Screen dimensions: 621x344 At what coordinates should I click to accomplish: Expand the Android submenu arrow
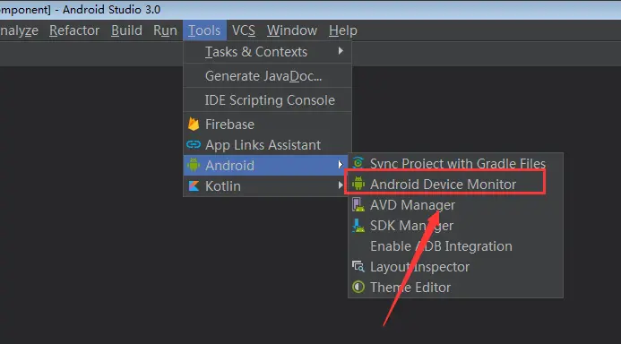341,164
